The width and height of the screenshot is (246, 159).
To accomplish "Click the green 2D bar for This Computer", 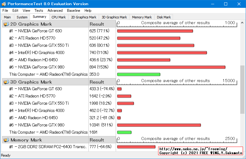I will (139, 74).
